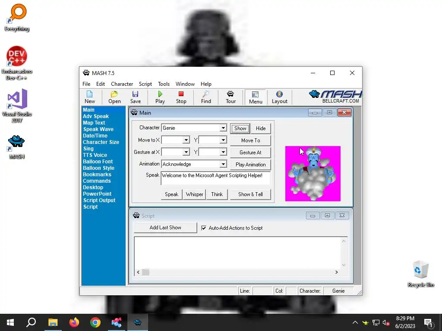Screen dimensions: 442x331
Task: Select Visual Studio 2017 desktop icon
Action: [x=17, y=106]
